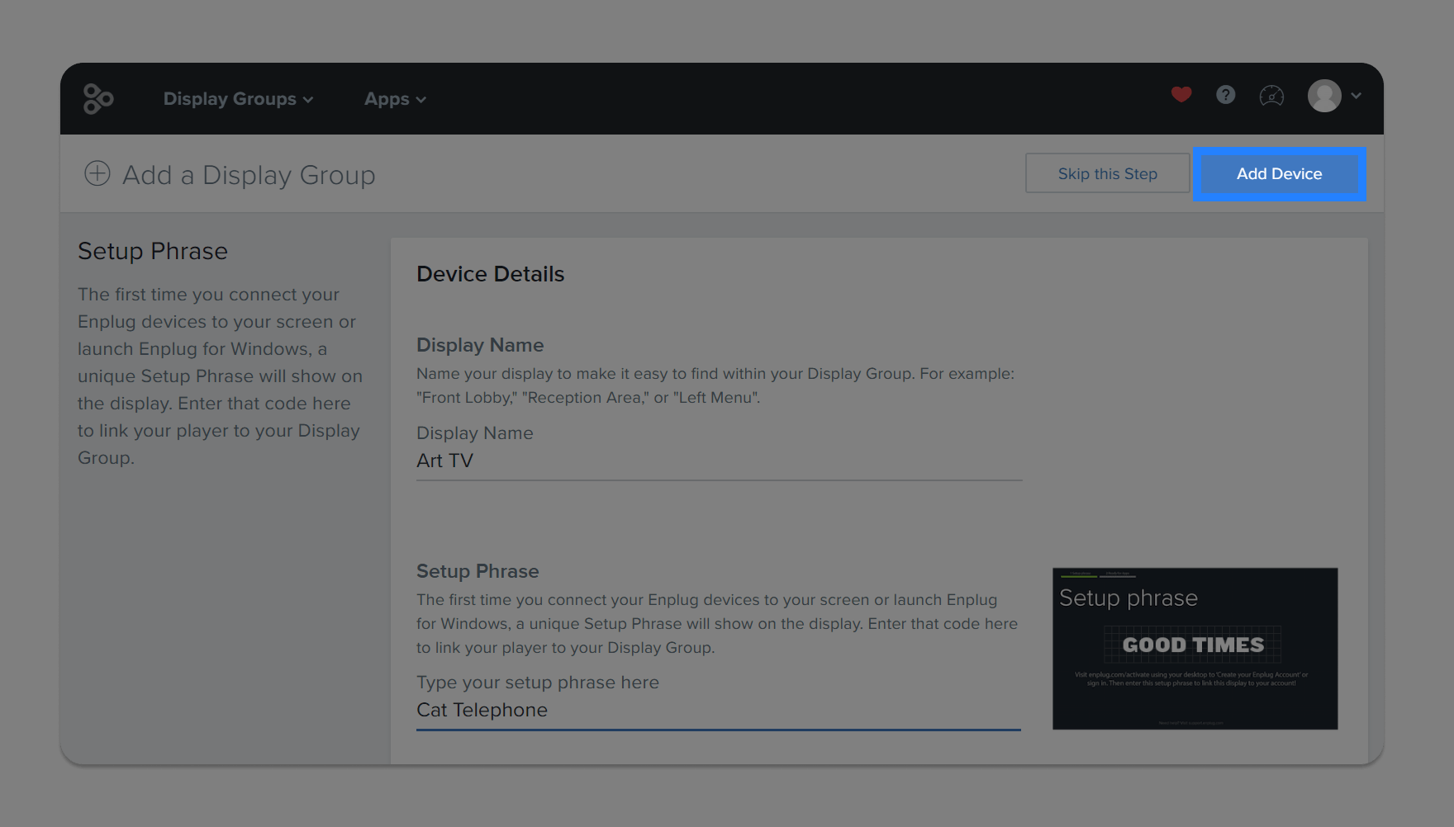Click the Add a Display Group heading
This screenshot has width=1454, height=827.
coord(249,175)
